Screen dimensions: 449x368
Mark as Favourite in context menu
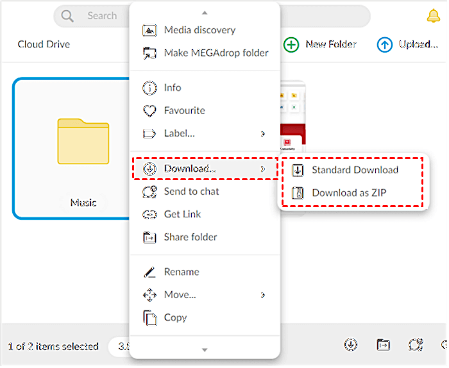[x=205, y=110]
